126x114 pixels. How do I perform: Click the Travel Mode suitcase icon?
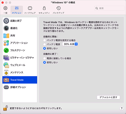coord(6,80)
